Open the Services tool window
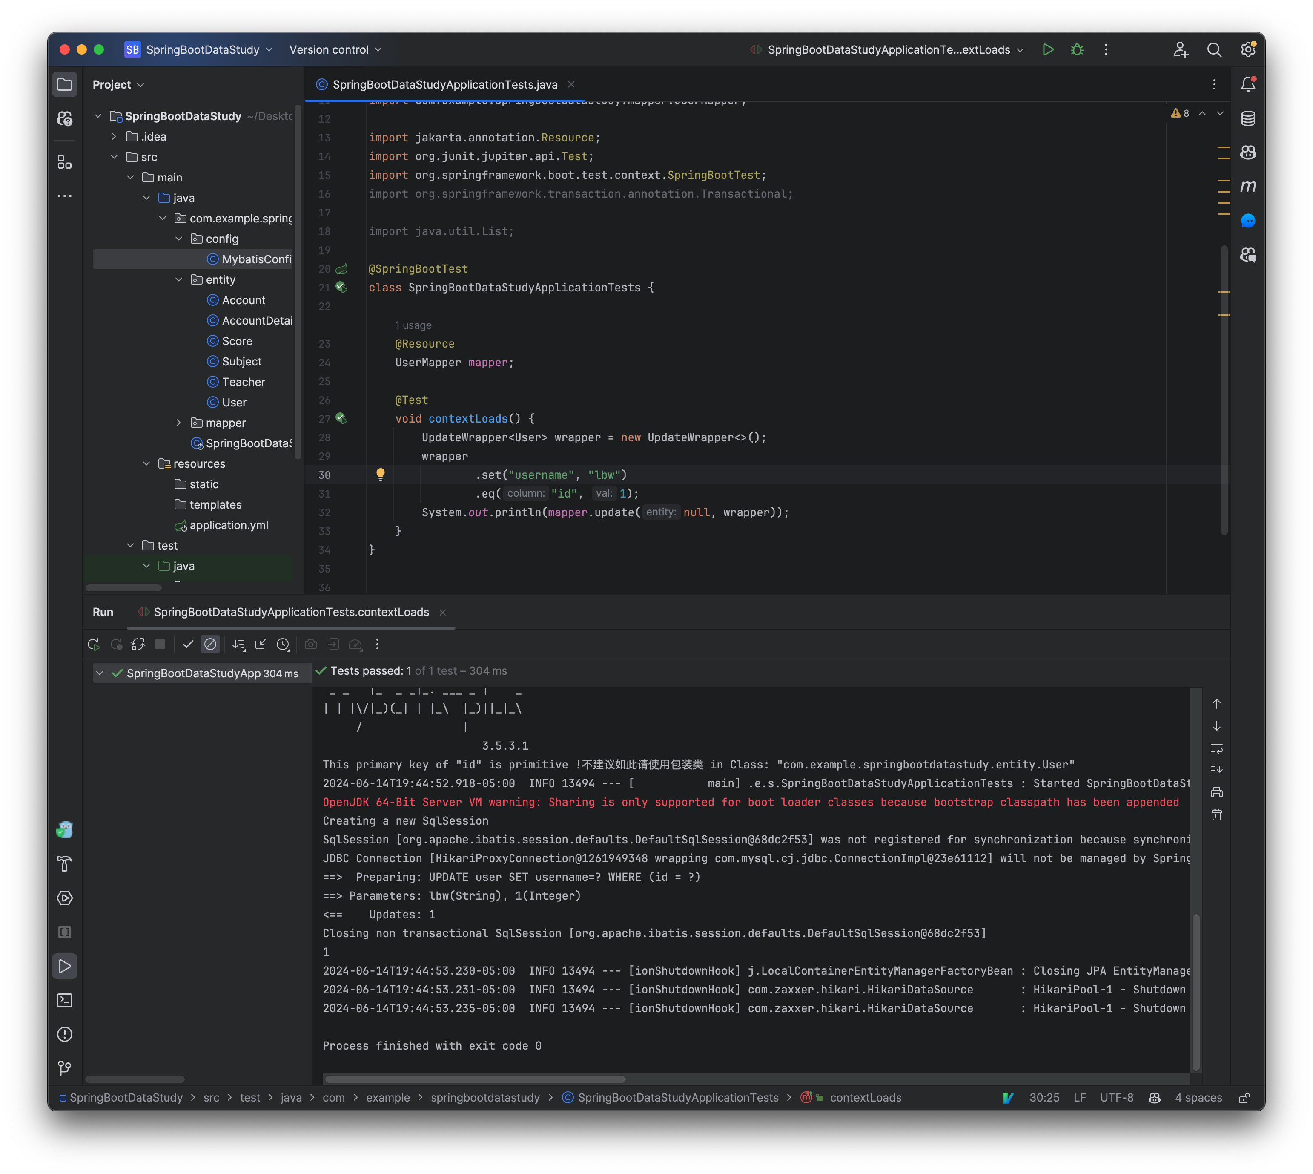1313x1174 pixels. [x=64, y=898]
